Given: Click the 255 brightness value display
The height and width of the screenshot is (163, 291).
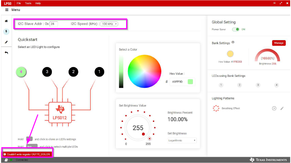Looking at the screenshot, I should click(138, 128).
